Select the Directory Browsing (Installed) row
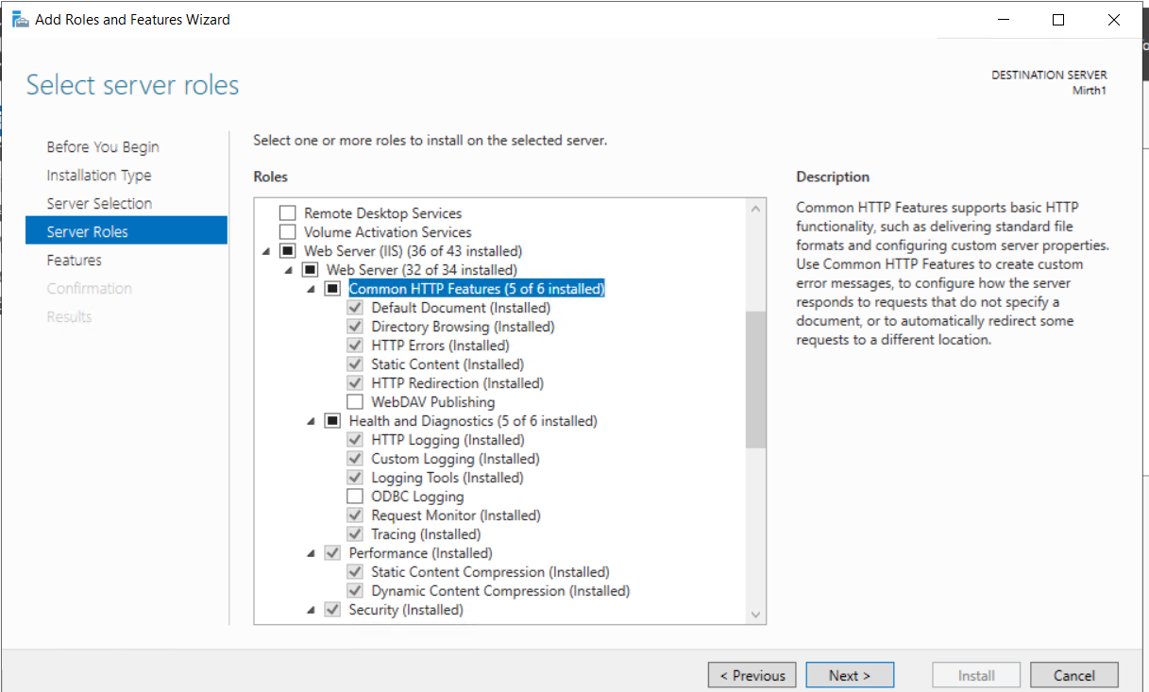Viewport: 1149px width, 692px height. coord(463,327)
